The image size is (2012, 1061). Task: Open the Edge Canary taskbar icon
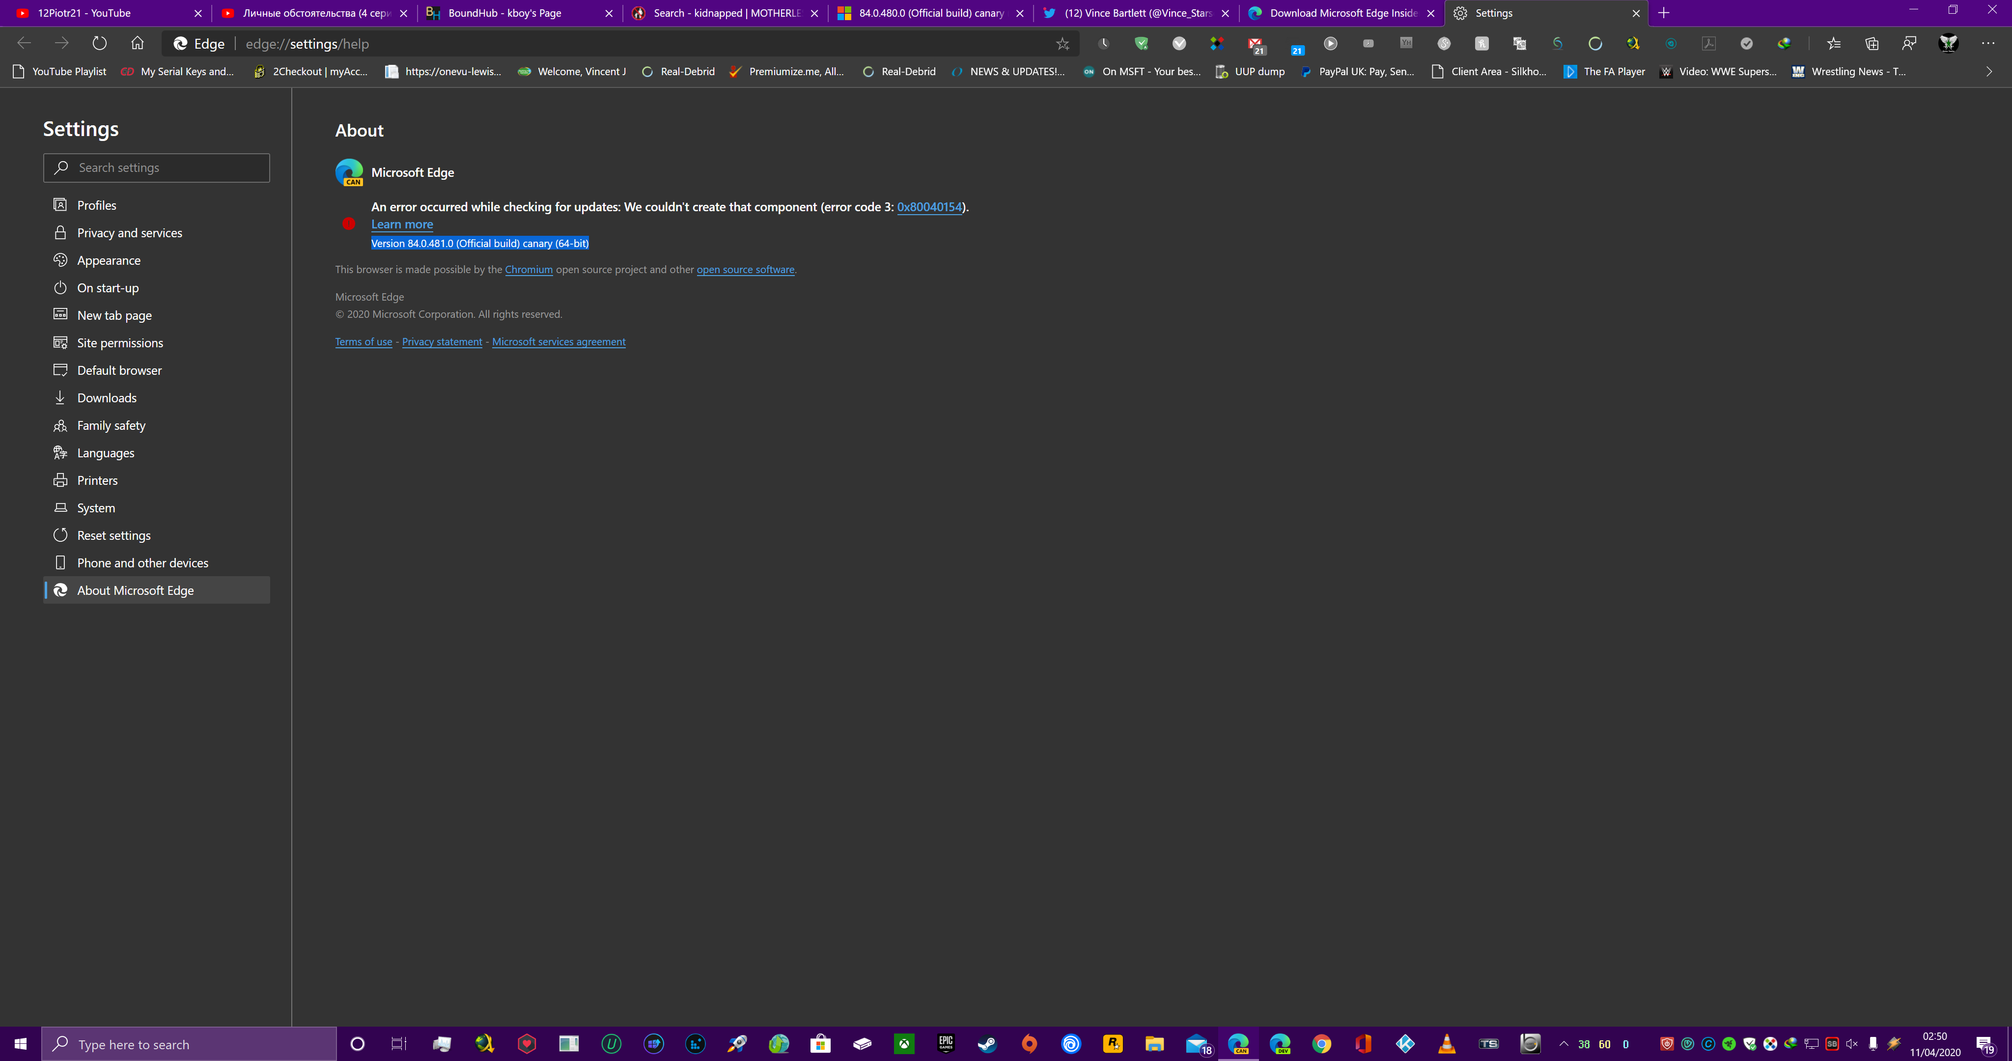[x=1238, y=1044]
